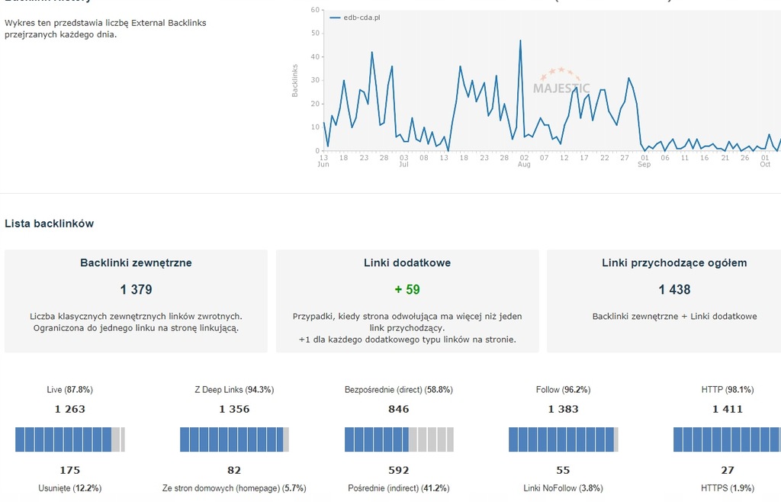The height and width of the screenshot is (502, 781).
Task: Click the nofollow count 55
Action: (x=564, y=470)
